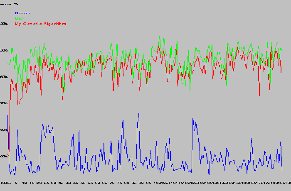Click the 40% y-axis label
Viewport: 291px width, 191px height.
(x=4, y=24)
